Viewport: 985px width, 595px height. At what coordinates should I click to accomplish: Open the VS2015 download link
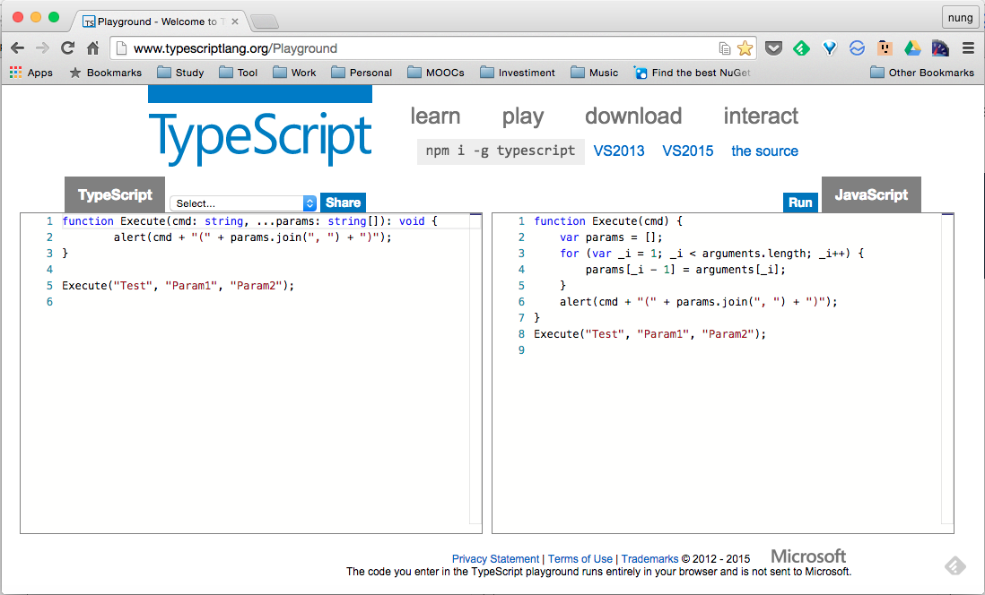point(688,151)
